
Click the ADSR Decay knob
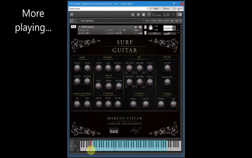click(x=87, y=68)
